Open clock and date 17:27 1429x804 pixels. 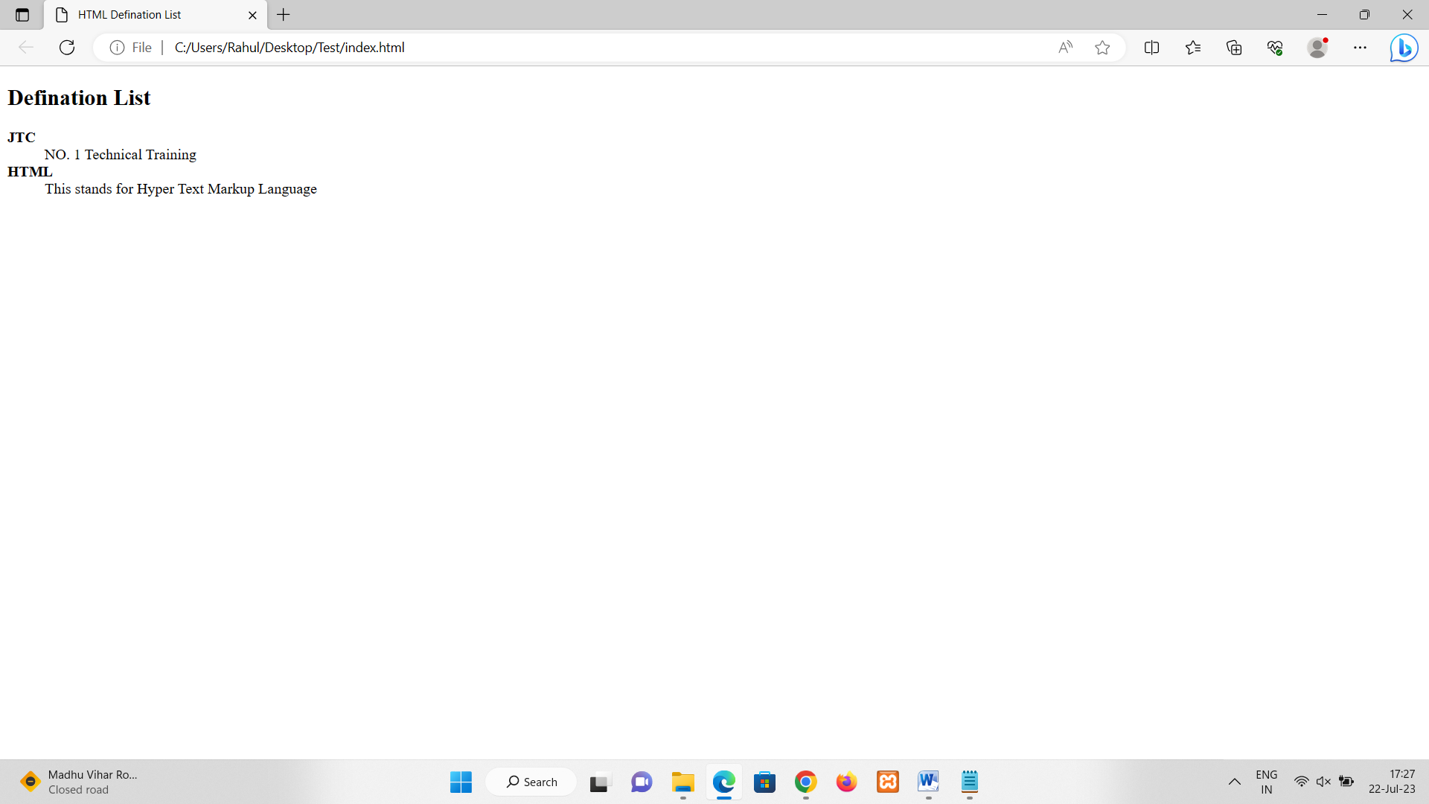point(1392,782)
